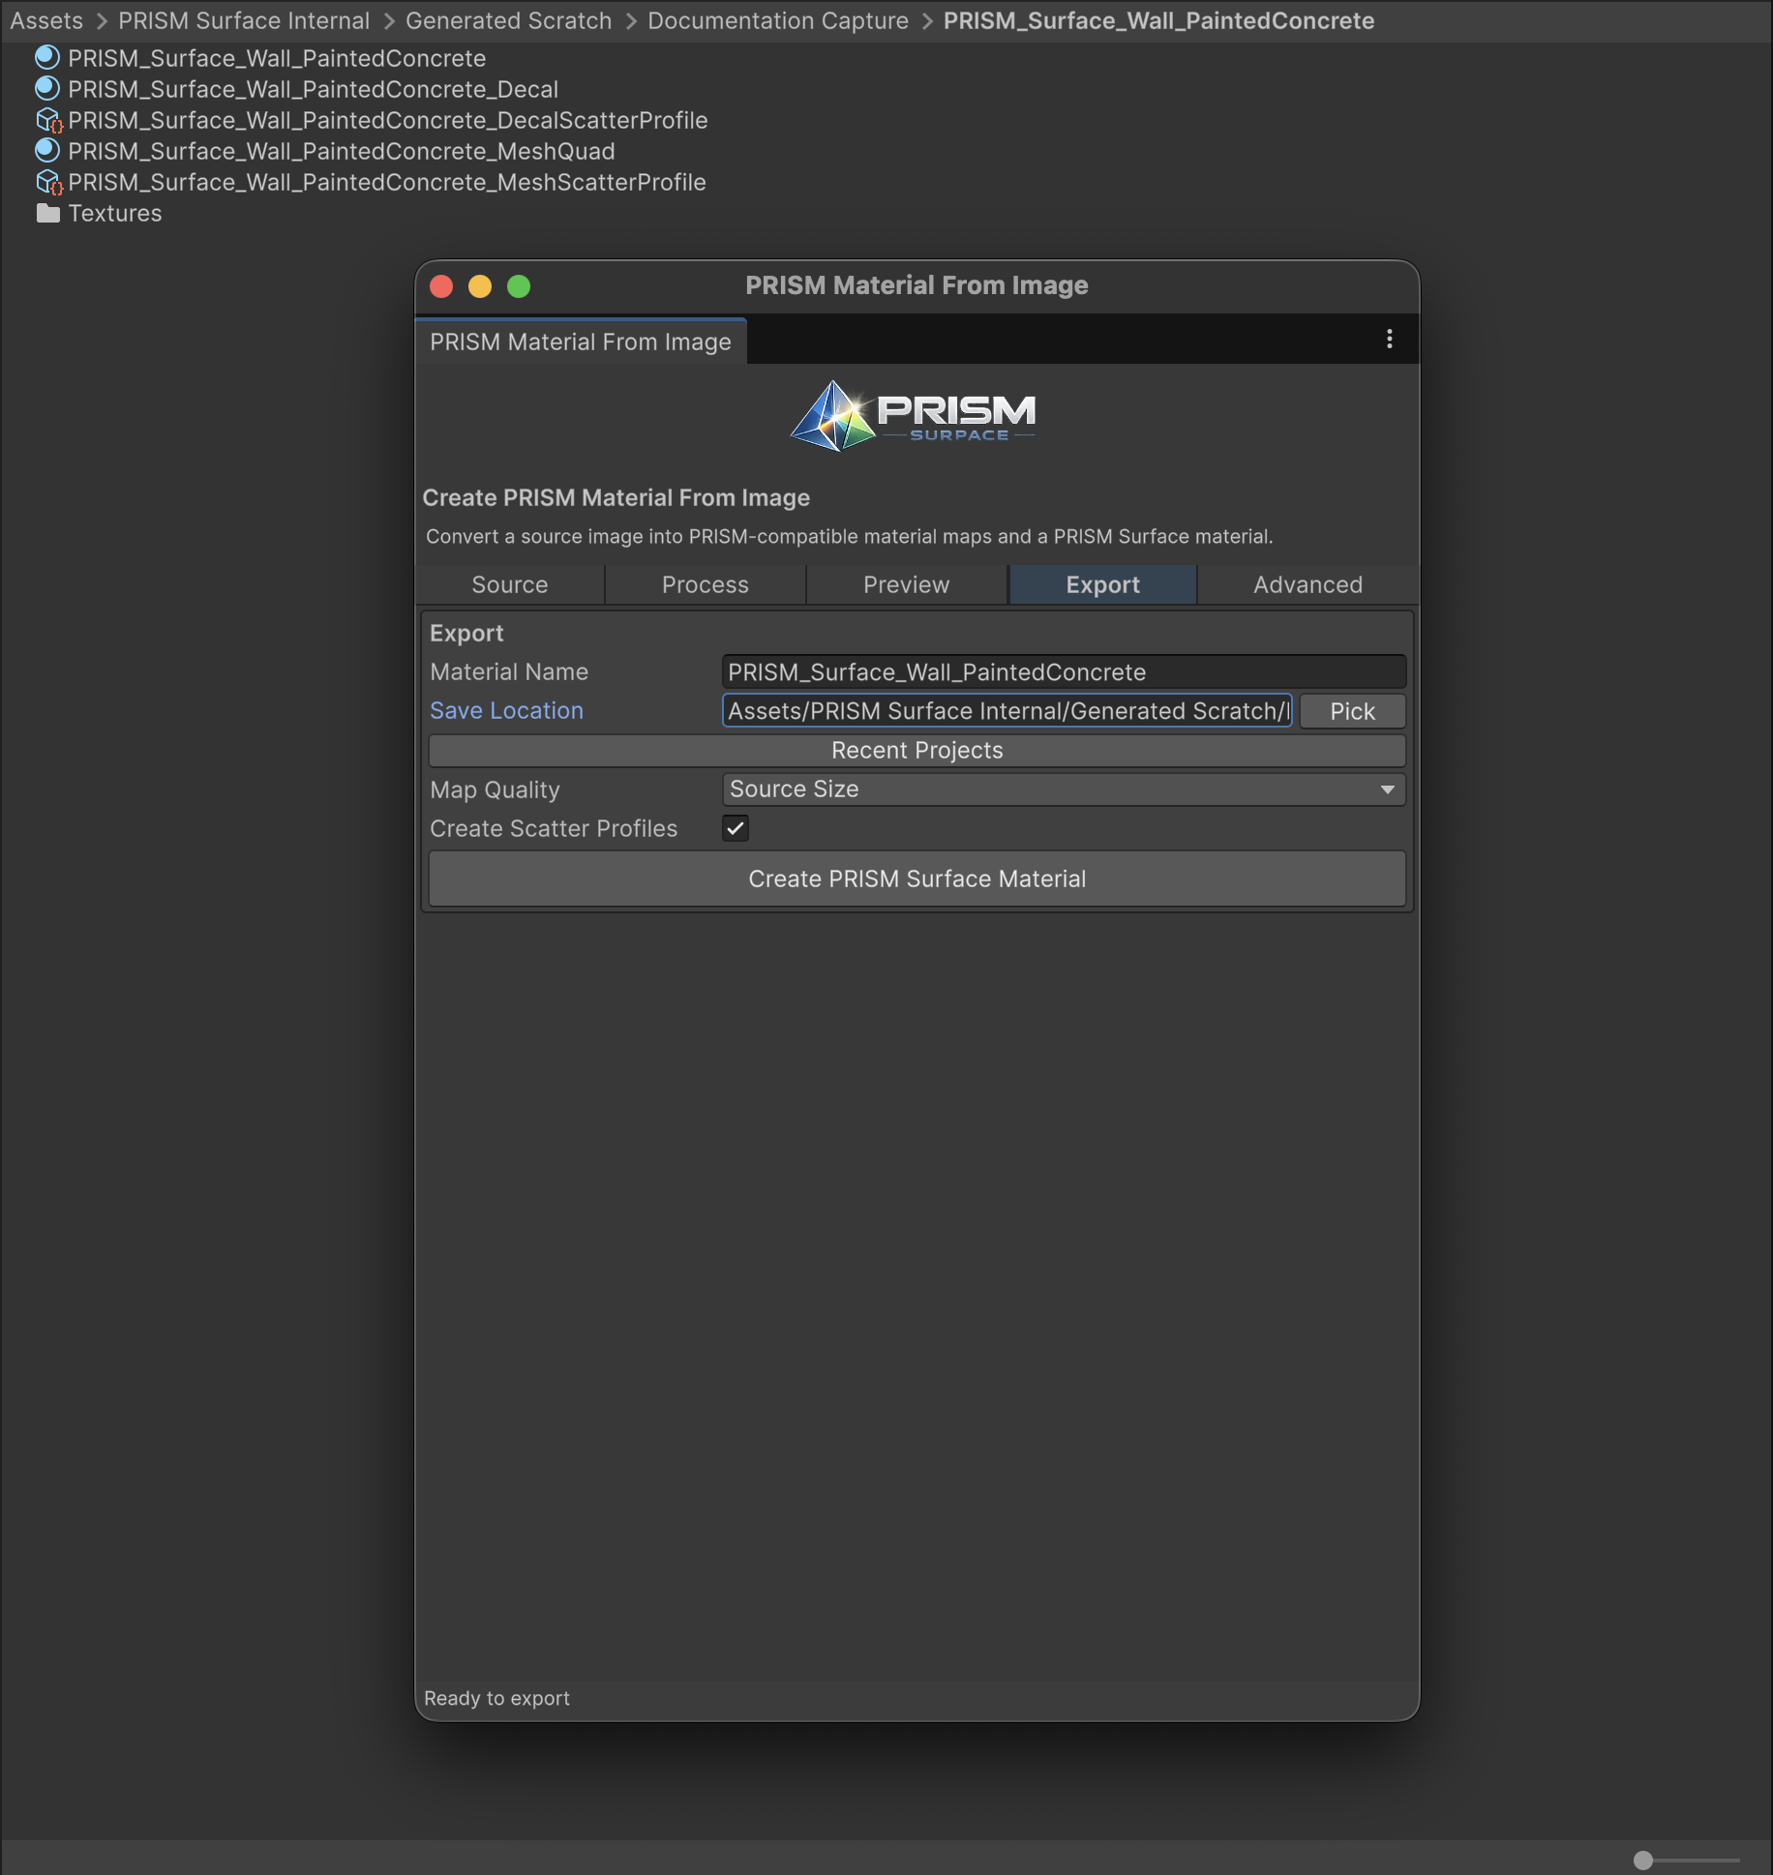This screenshot has height=1875, width=1773.
Task: Click the PRISM Surface logo
Action: click(x=913, y=416)
